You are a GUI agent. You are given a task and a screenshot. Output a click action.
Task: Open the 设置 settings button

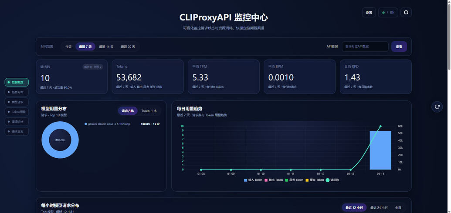(x=369, y=13)
